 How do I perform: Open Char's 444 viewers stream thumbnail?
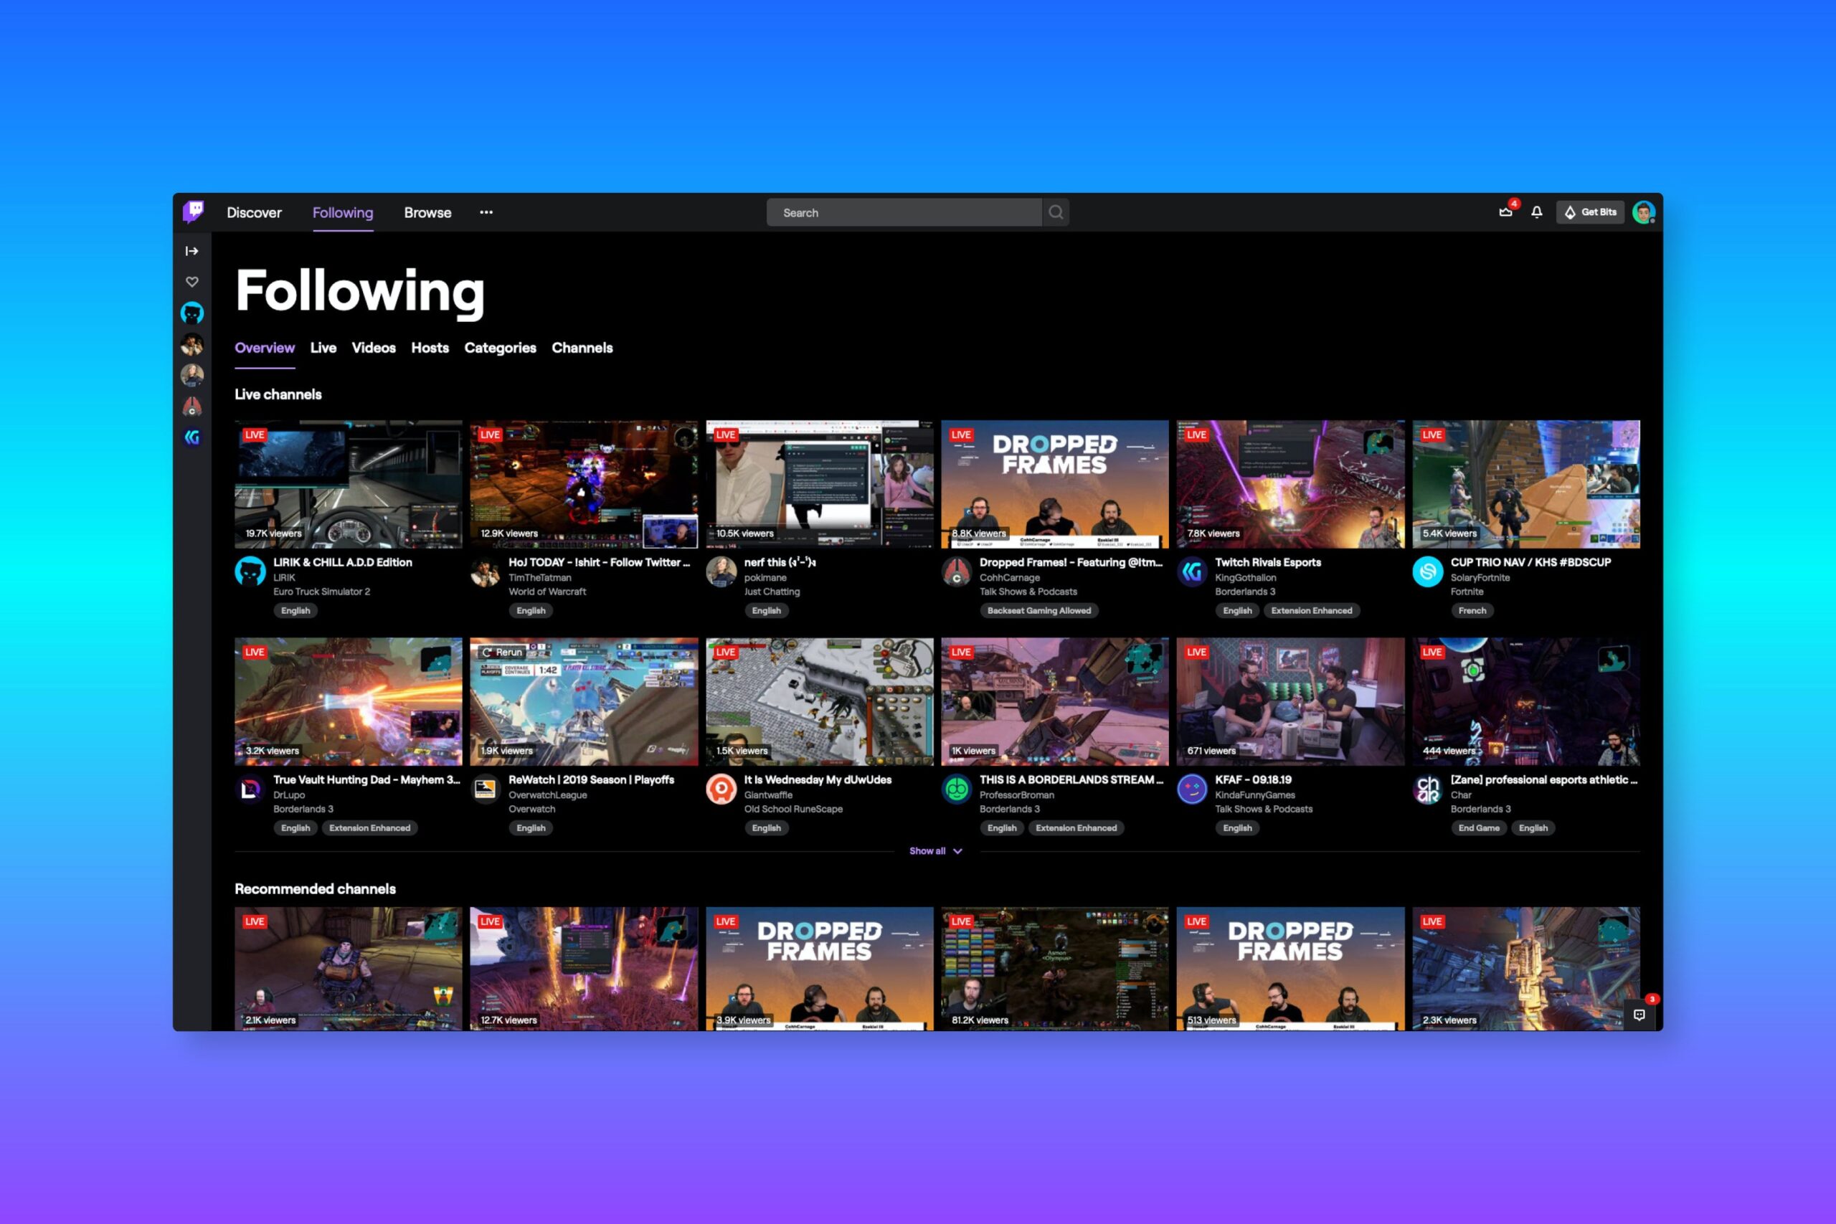click(x=1526, y=702)
